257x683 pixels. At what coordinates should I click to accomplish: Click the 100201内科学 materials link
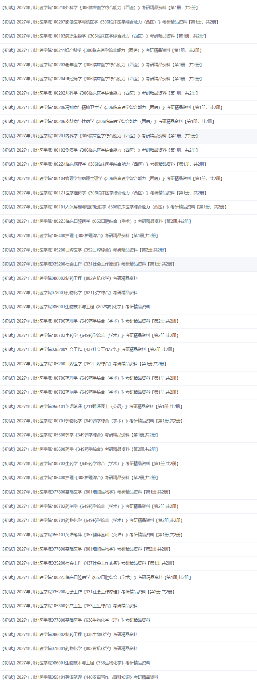100,136
